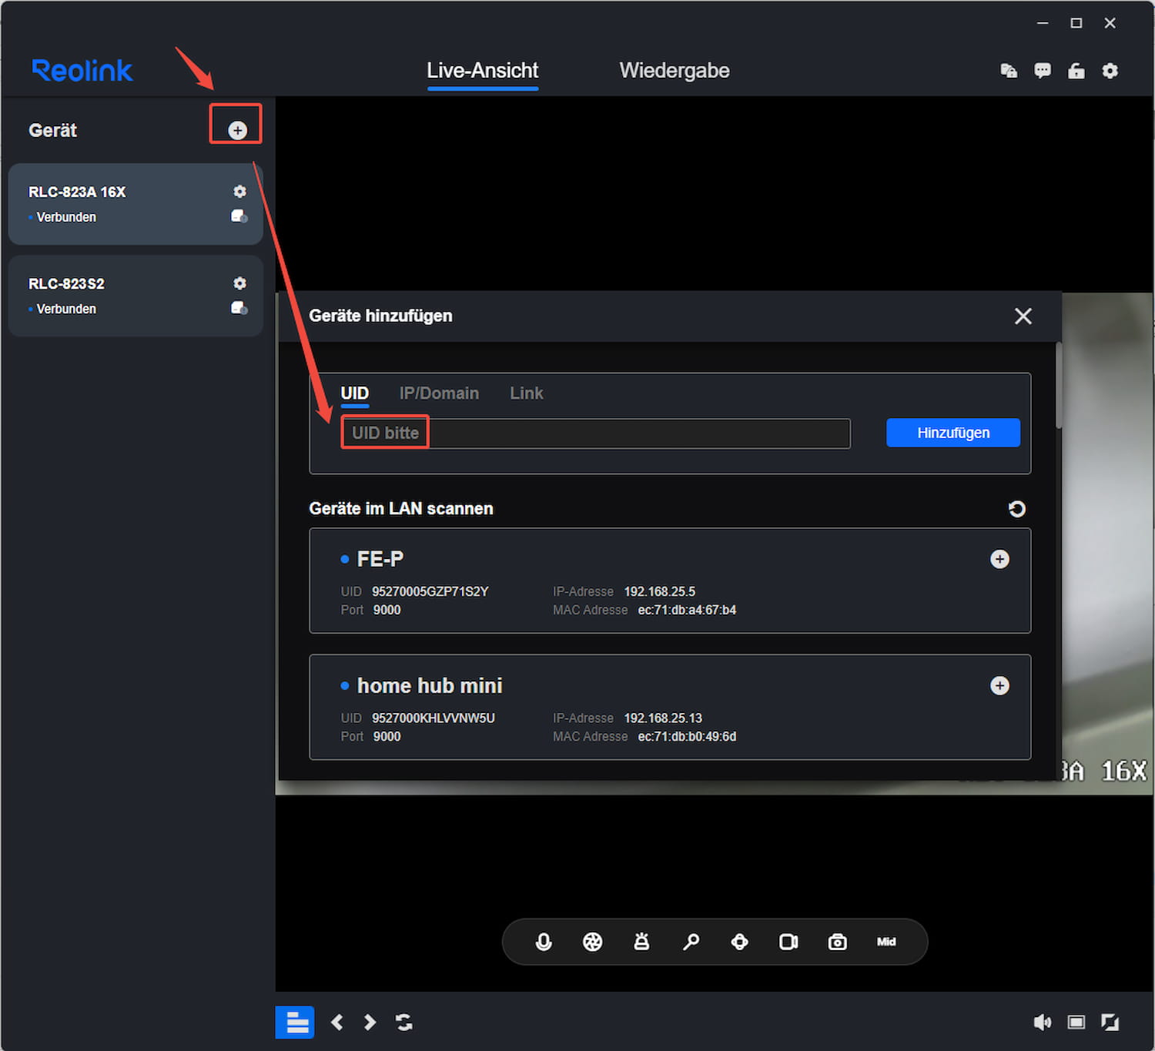Select the Link tab
Viewport: 1155px width, 1051px height.
(527, 393)
